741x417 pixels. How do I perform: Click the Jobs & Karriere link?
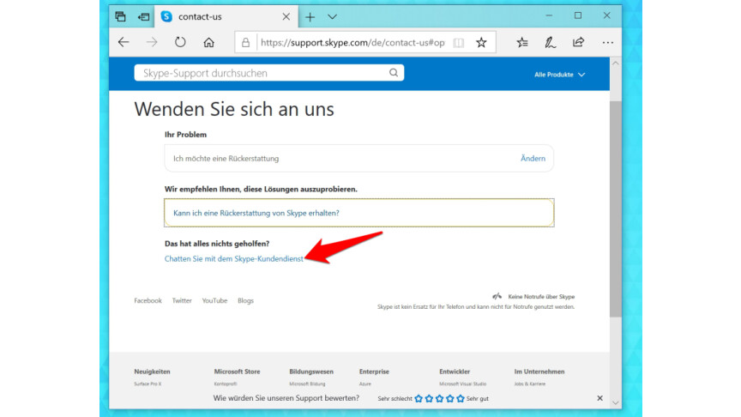[530, 384]
